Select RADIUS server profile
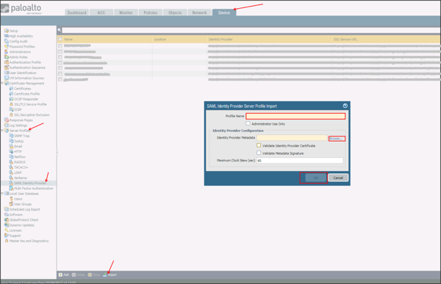 (20, 162)
